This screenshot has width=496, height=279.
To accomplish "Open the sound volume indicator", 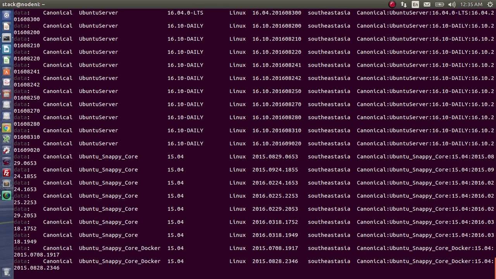I will 452,4.
